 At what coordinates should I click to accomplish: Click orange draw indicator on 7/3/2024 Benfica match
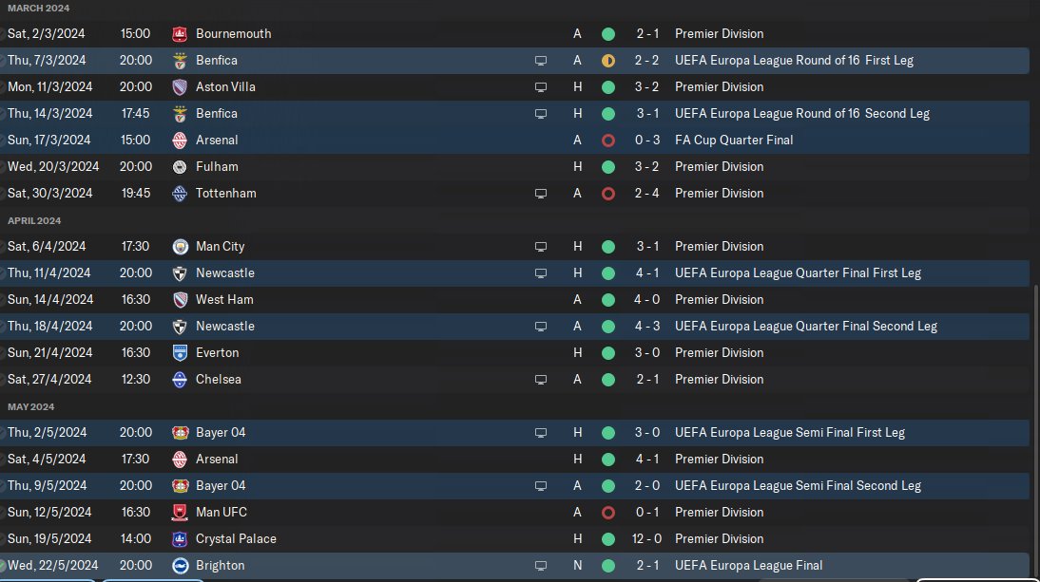pyautogui.click(x=608, y=60)
